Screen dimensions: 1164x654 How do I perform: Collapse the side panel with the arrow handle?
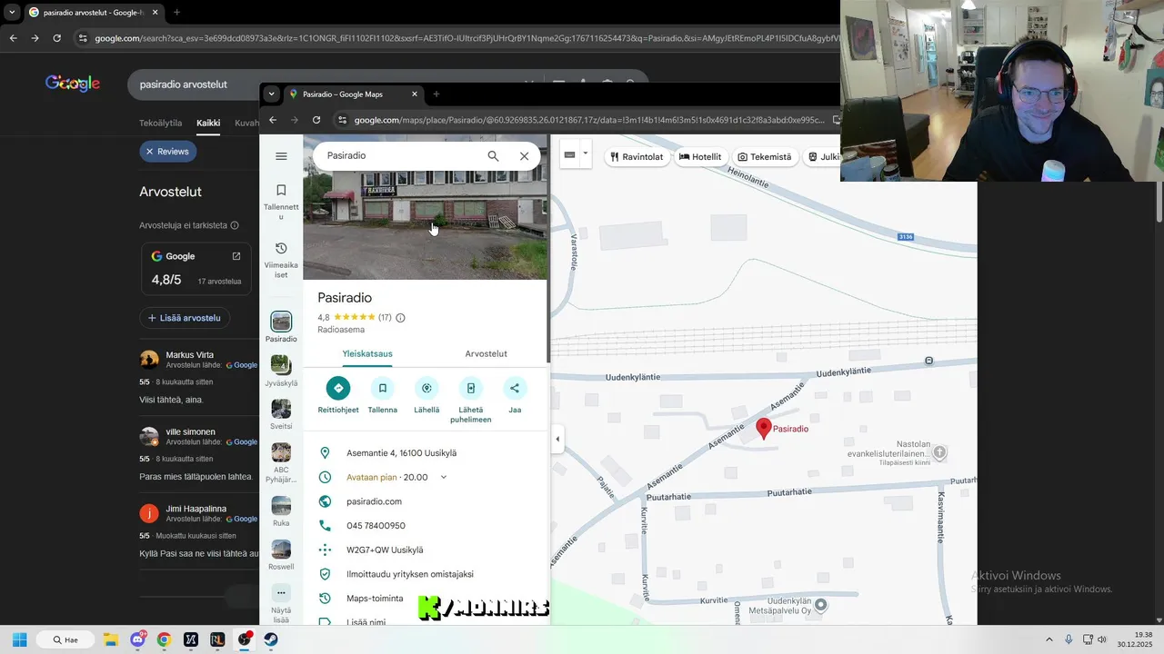click(557, 440)
